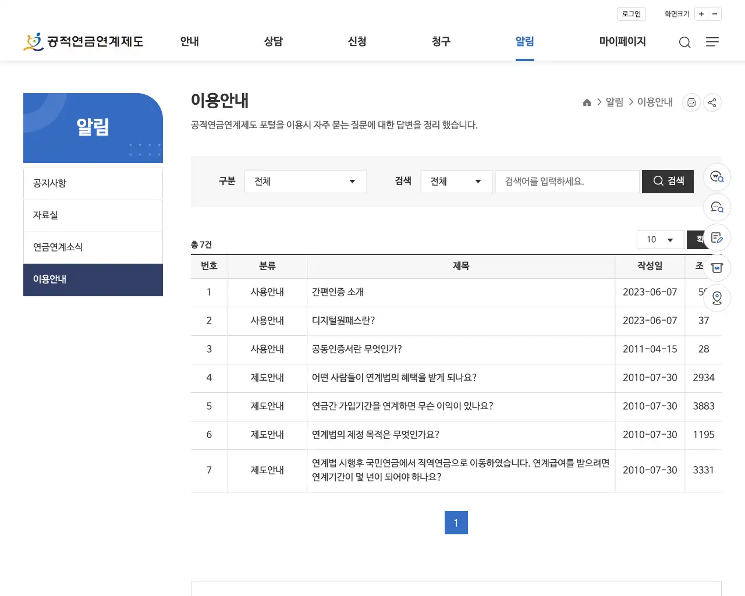This screenshot has width=745, height=596.
Task: Open the 검색 field type dropdown
Action: click(x=456, y=181)
